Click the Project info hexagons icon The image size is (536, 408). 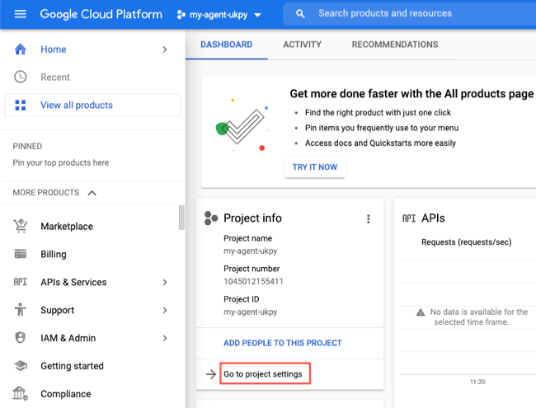[211, 218]
